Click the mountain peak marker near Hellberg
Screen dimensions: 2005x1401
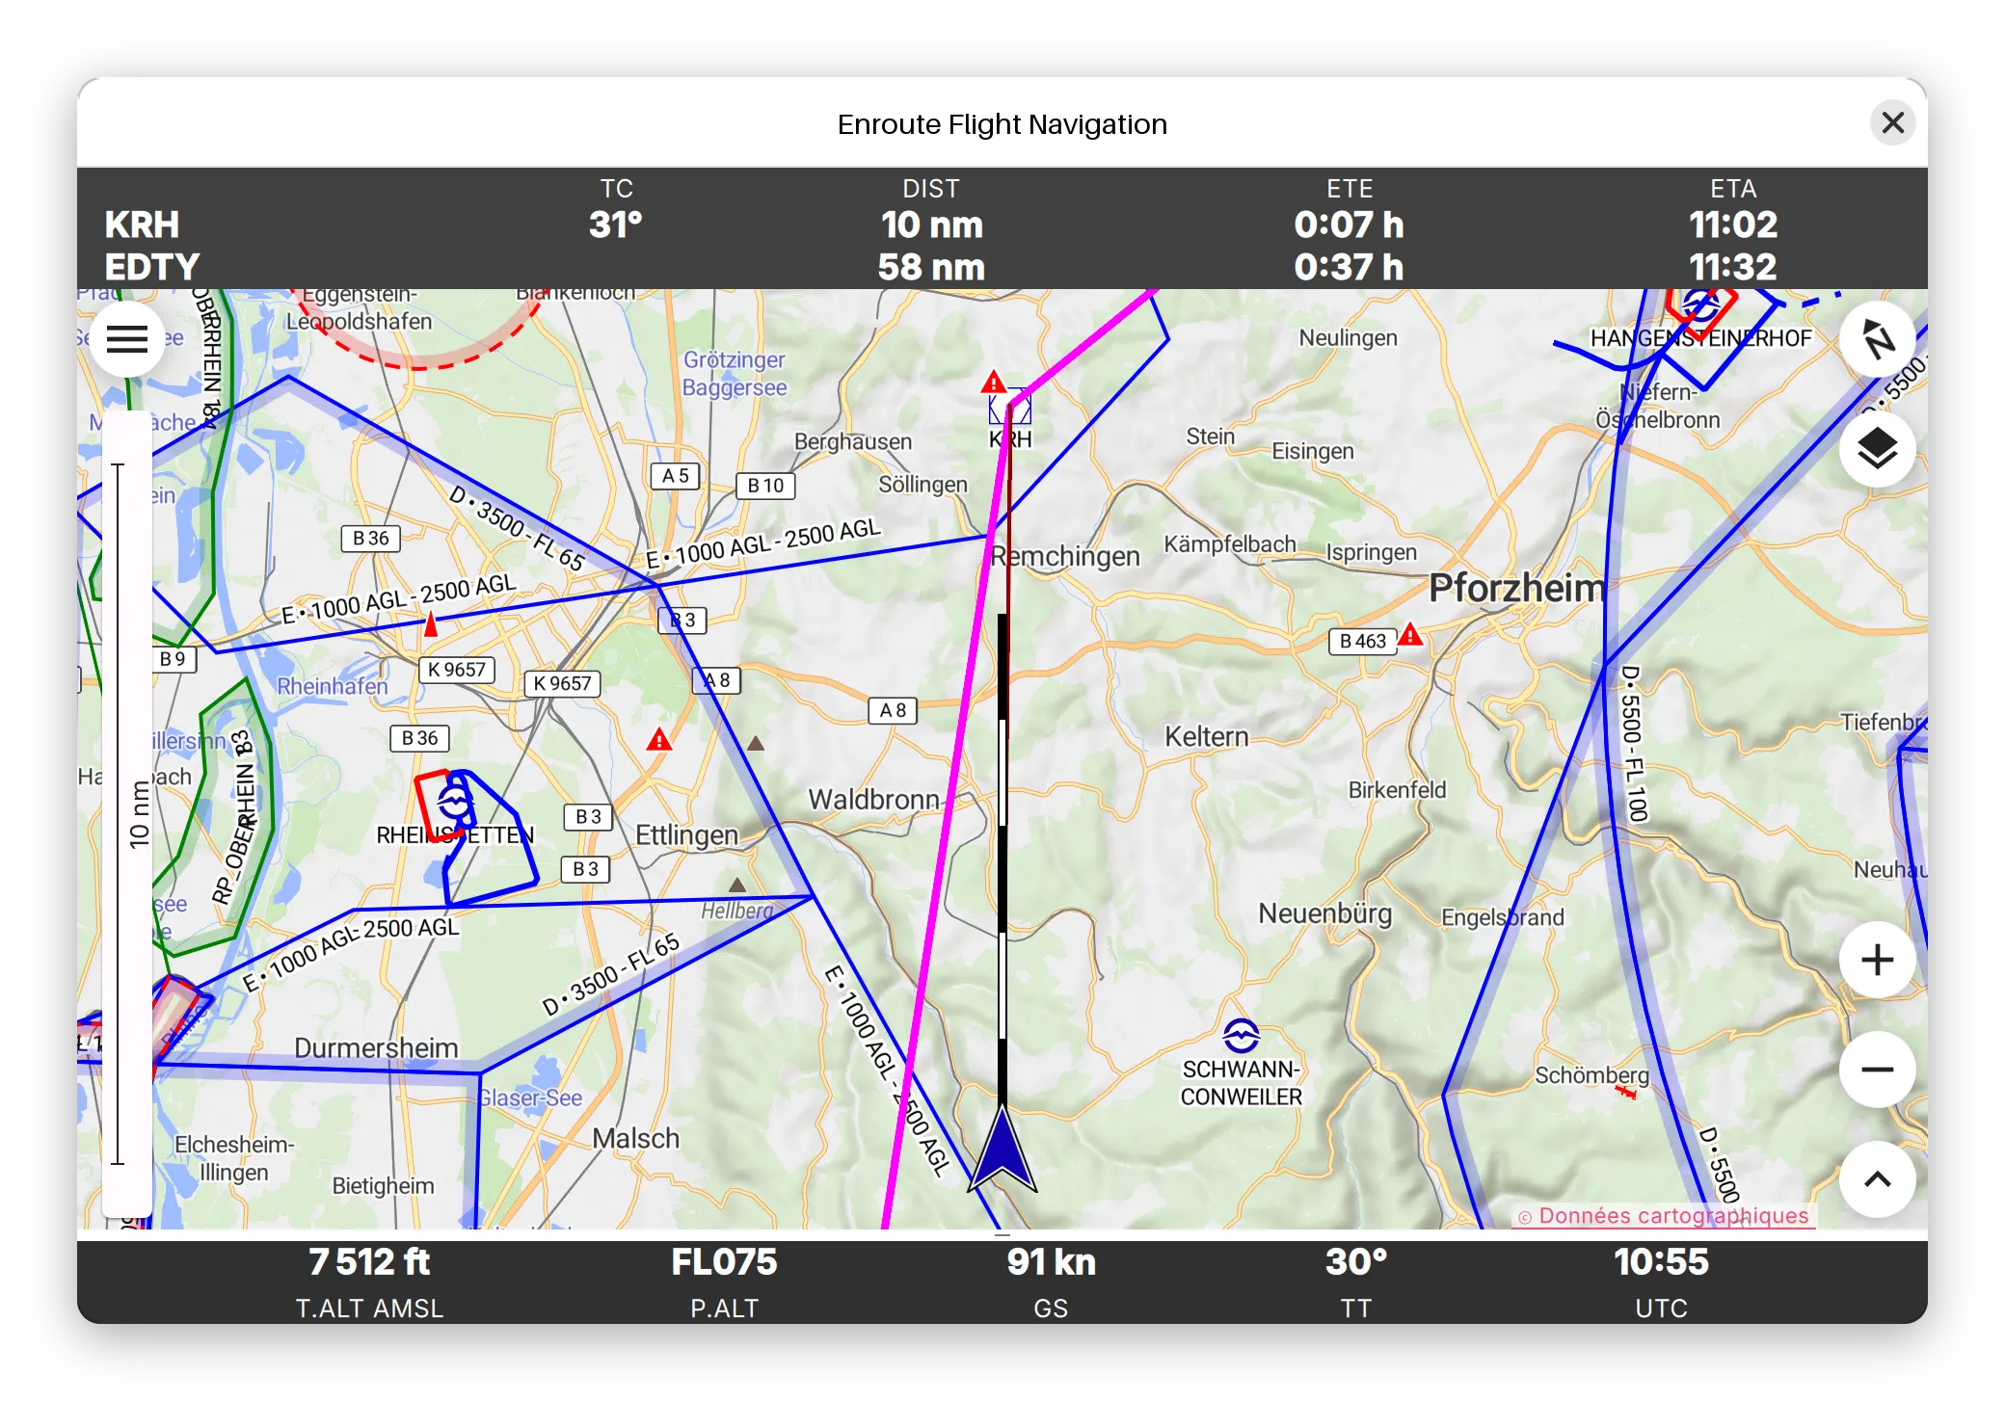(737, 885)
